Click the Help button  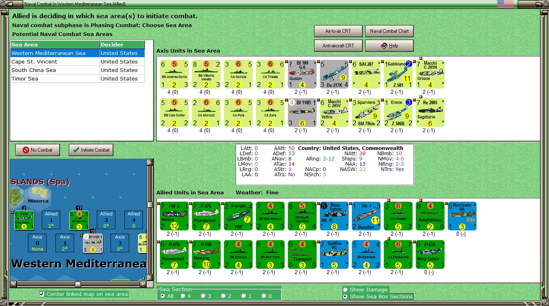(389, 46)
